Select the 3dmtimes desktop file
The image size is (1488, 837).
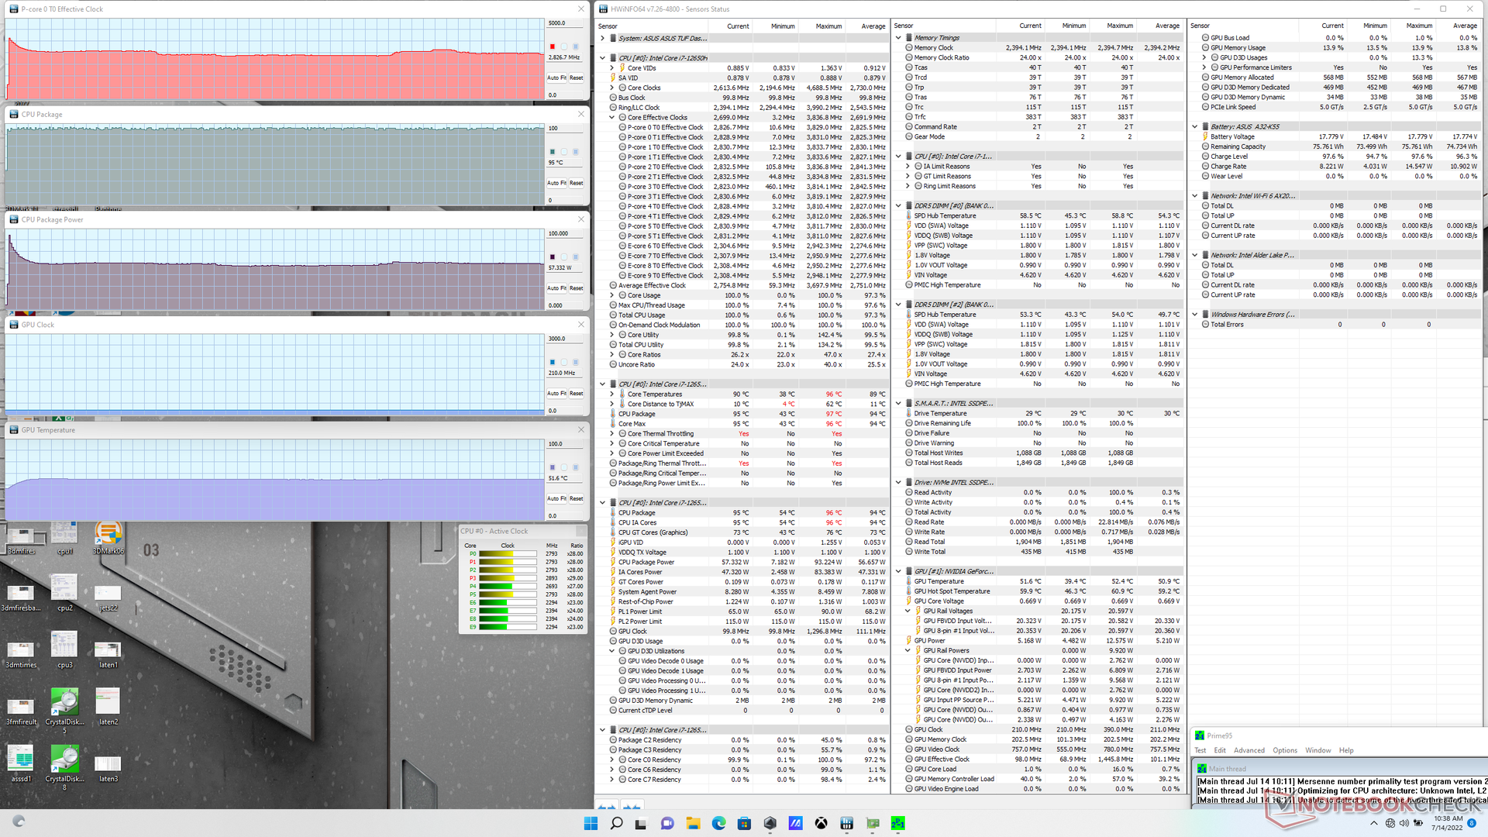coord(21,653)
